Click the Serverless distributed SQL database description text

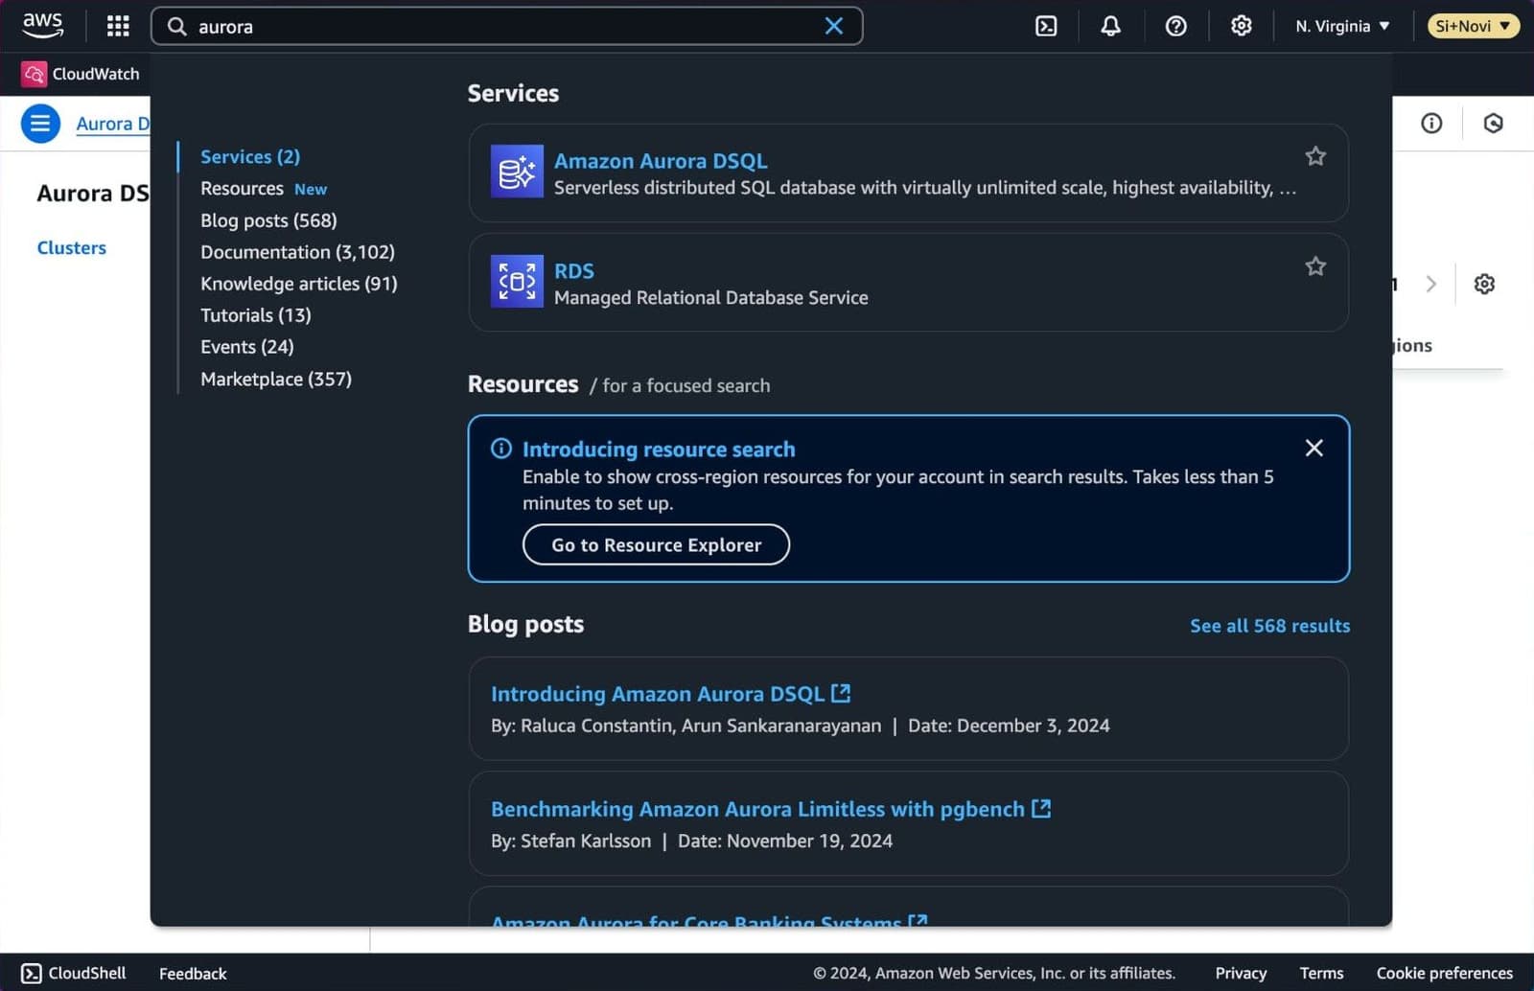pos(925,188)
